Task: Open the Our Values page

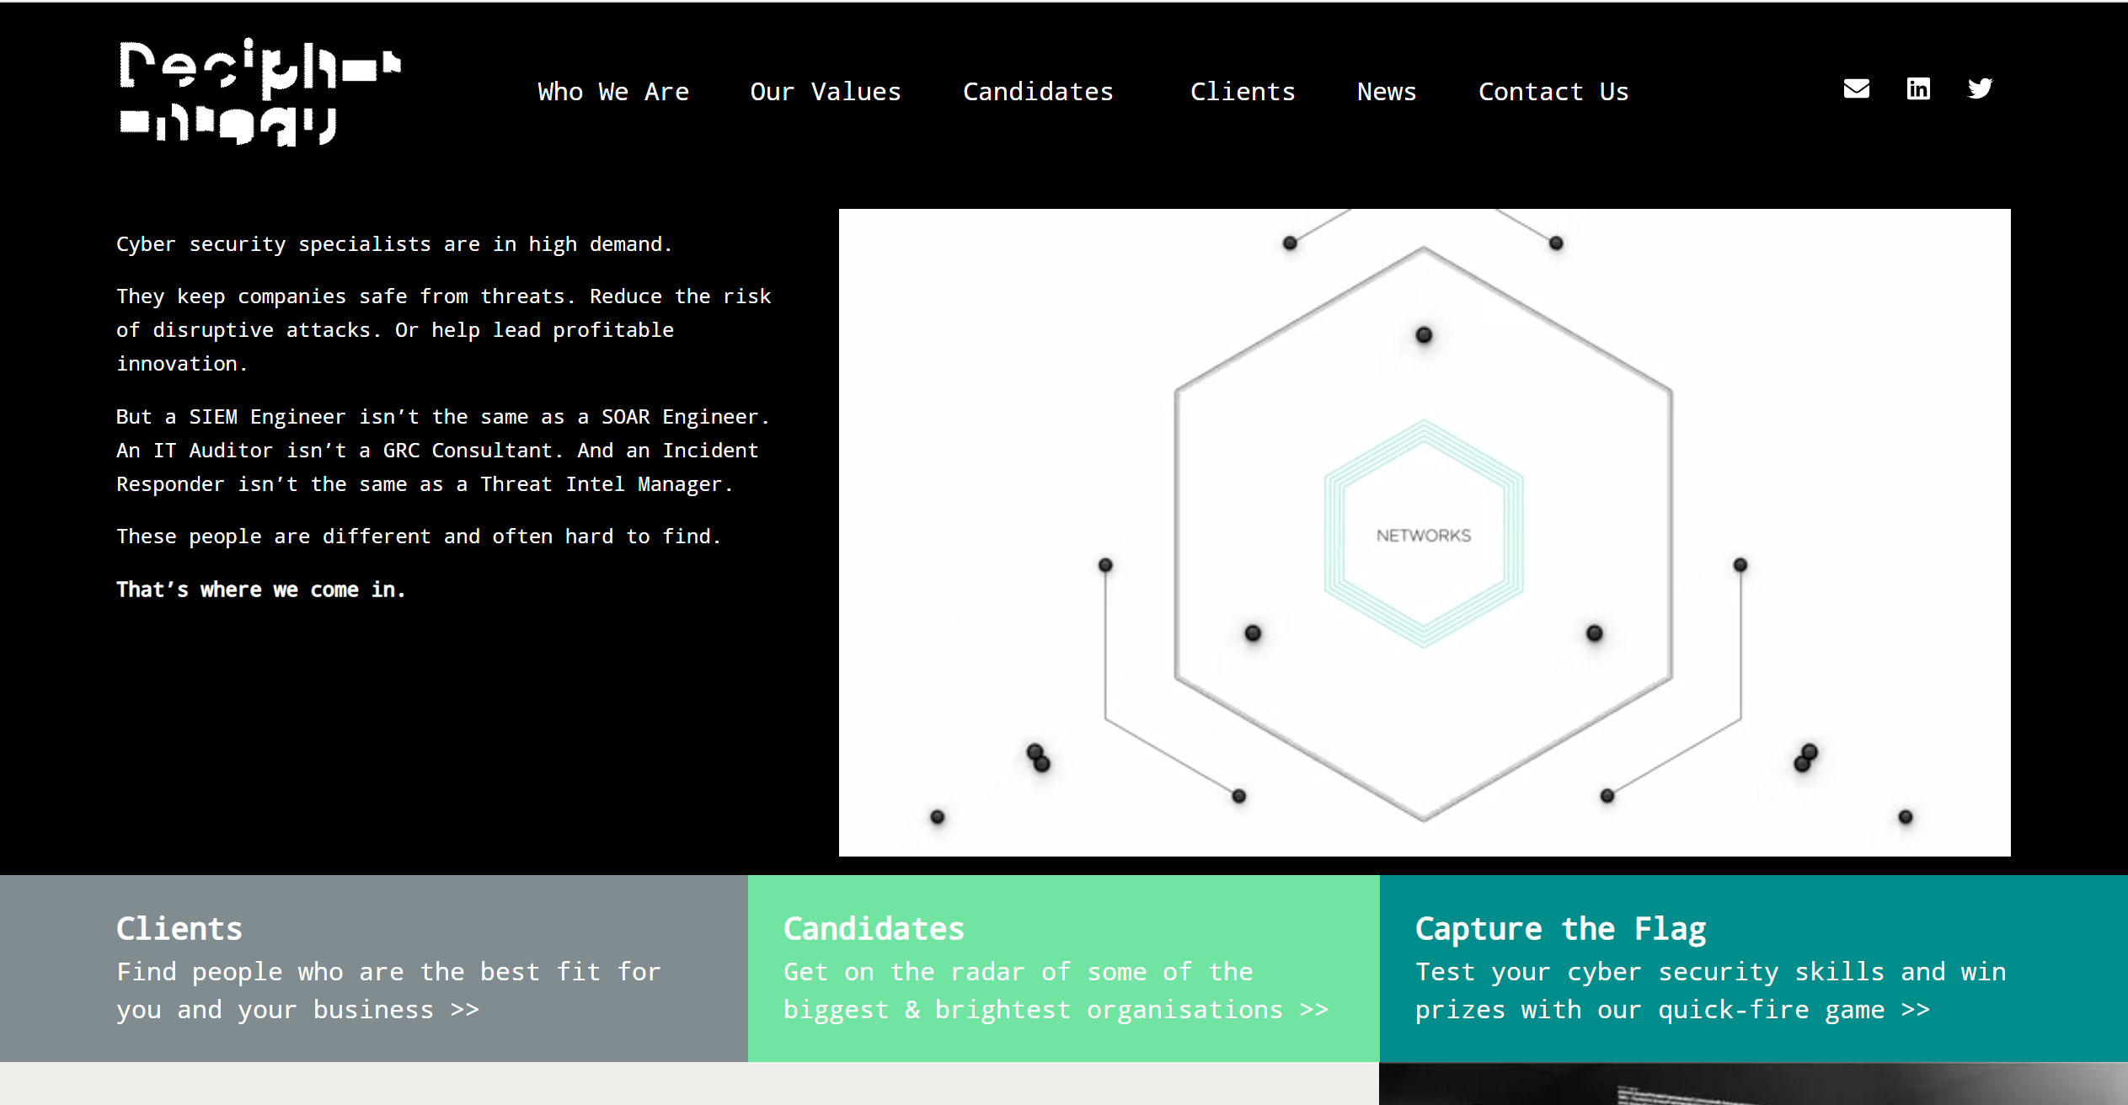Action: (826, 92)
